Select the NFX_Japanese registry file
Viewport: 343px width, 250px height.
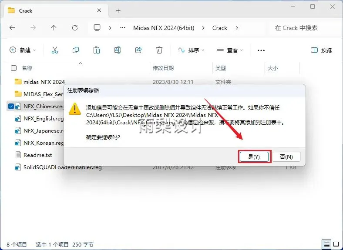click(44, 131)
